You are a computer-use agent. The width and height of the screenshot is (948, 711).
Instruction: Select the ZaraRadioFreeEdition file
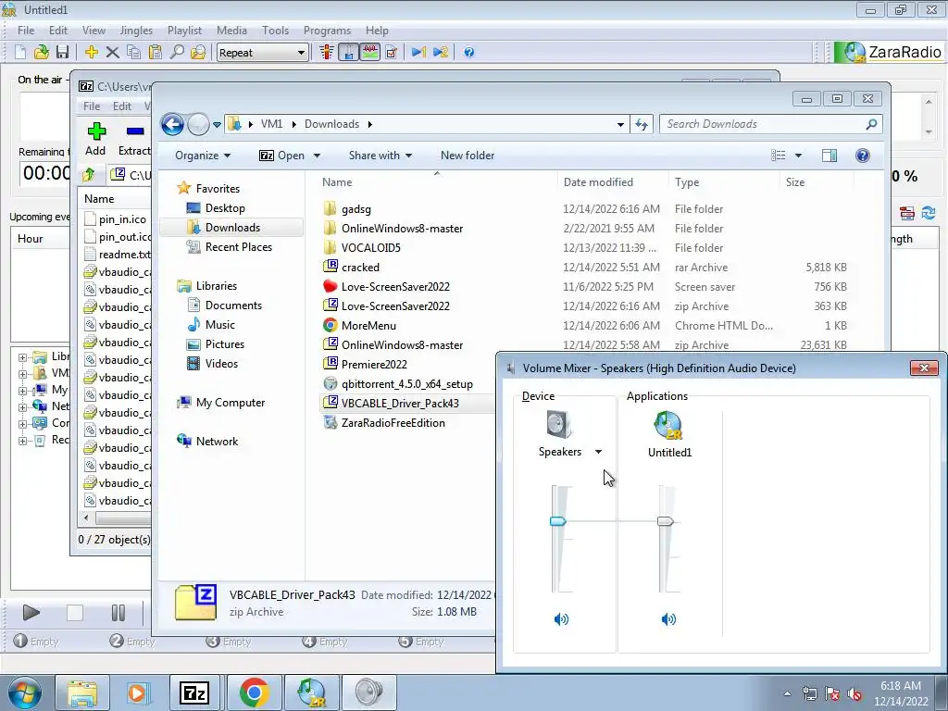393,422
